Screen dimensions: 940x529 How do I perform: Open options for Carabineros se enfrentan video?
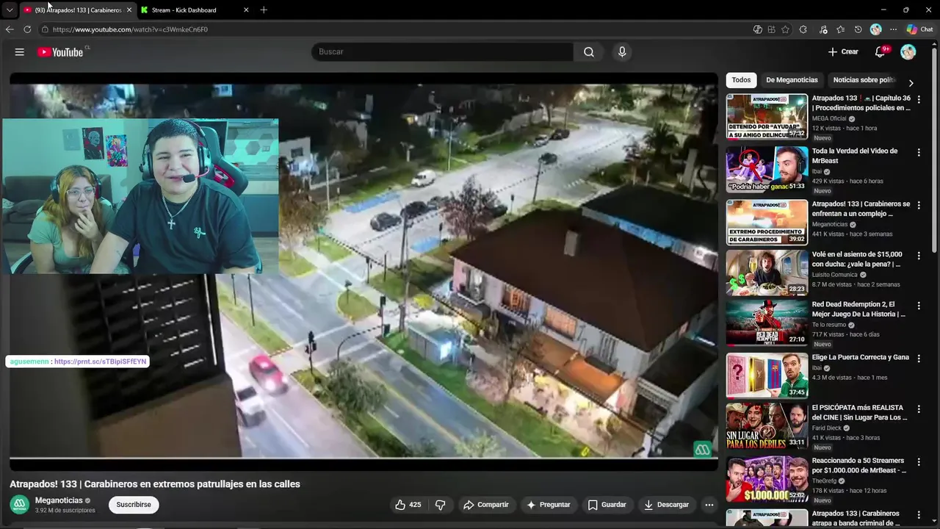pyautogui.click(x=918, y=205)
